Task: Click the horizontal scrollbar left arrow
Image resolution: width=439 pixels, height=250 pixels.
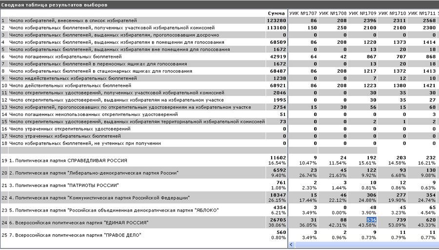Action: point(292,245)
